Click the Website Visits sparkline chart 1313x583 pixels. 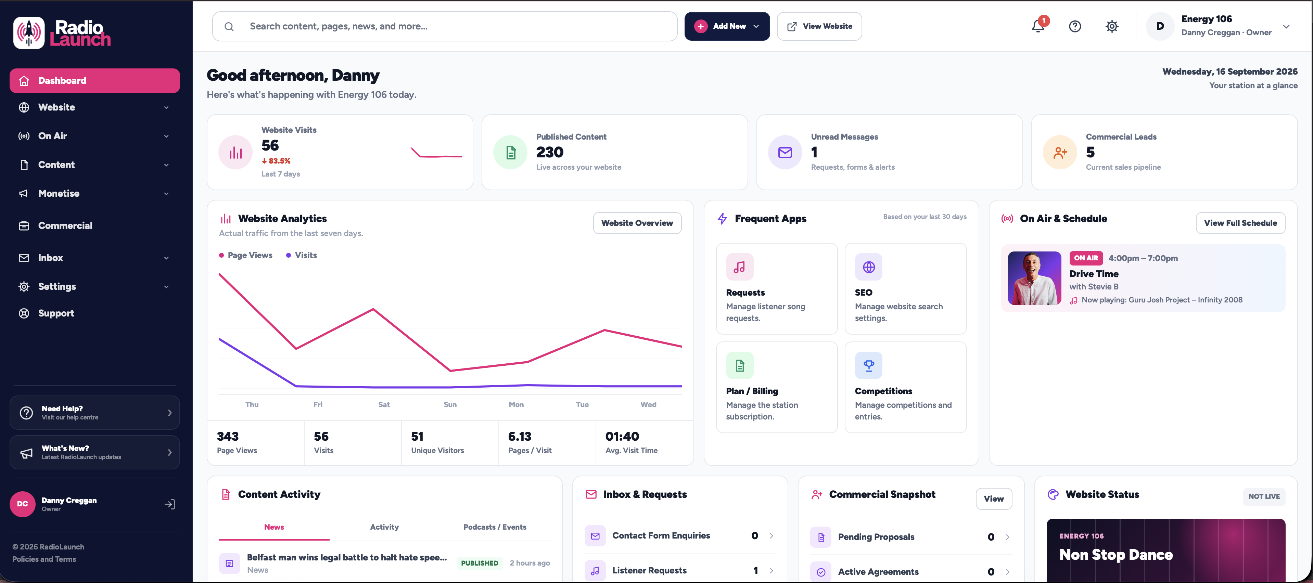pos(436,152)
